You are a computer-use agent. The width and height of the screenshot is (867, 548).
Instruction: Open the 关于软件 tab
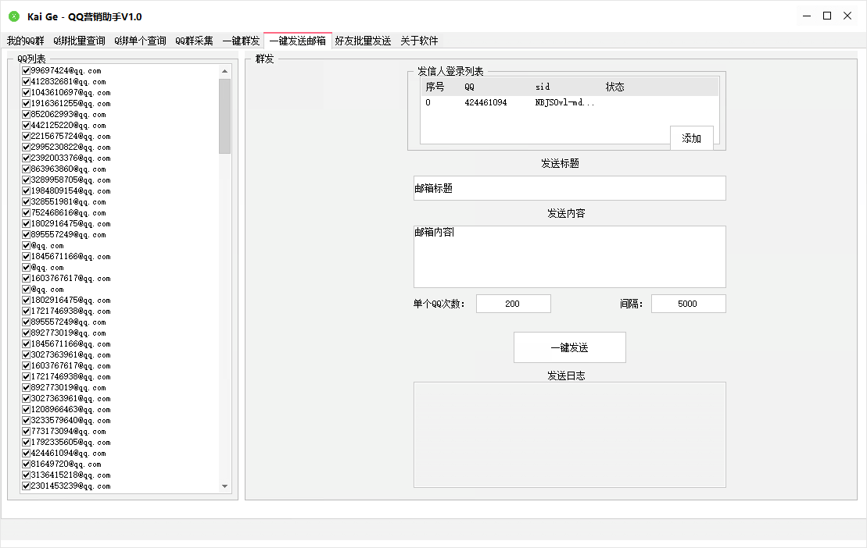point(419,41)
